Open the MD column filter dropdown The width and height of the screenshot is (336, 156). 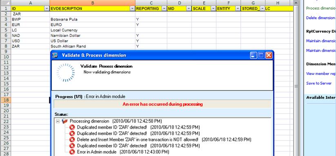point(189,9)
